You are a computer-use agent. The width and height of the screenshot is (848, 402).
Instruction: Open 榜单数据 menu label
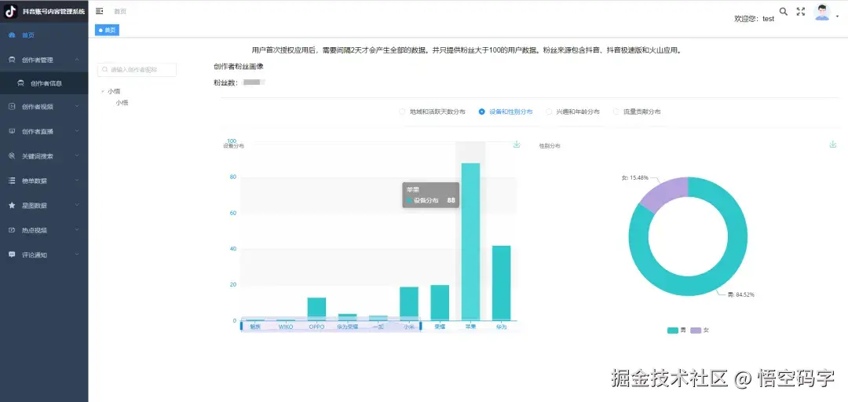coord(34,181)
